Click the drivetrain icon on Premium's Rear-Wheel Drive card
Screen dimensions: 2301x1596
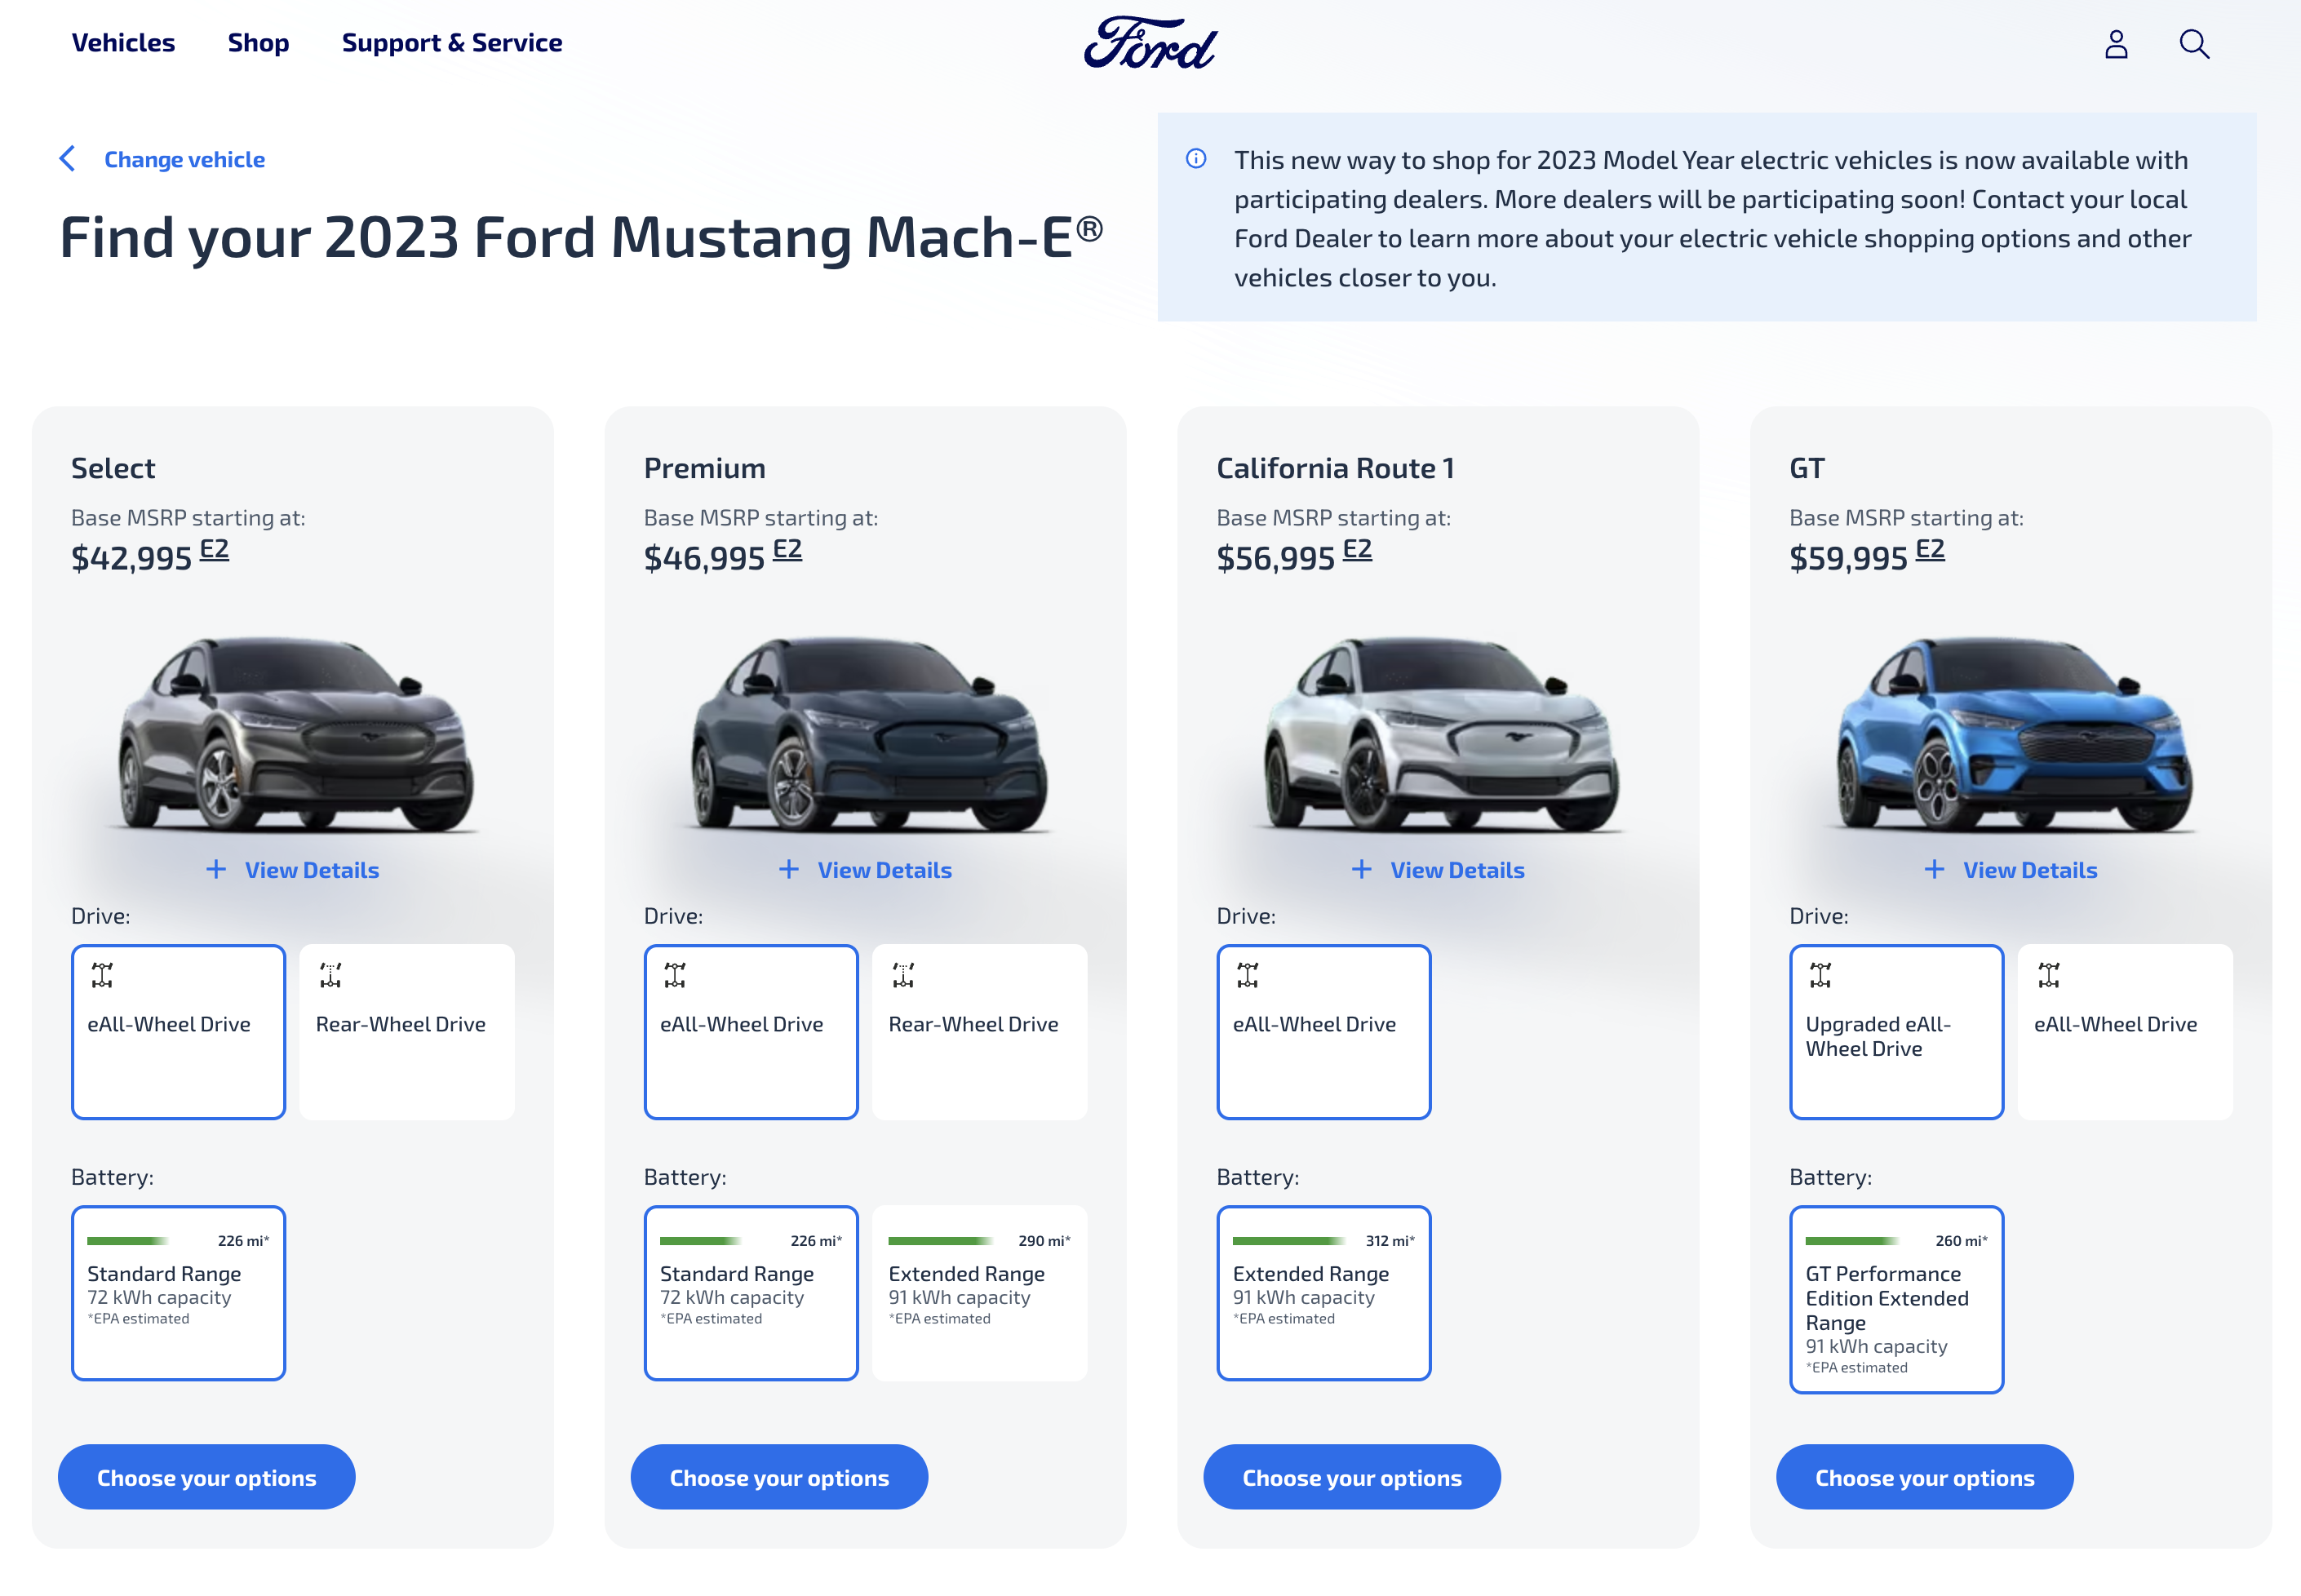[904, 974]
